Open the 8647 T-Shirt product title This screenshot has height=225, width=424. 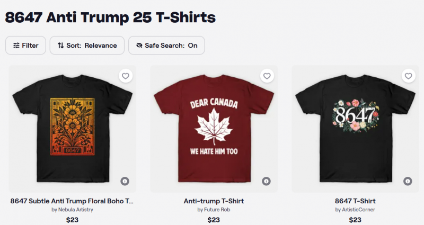(355, 201)
